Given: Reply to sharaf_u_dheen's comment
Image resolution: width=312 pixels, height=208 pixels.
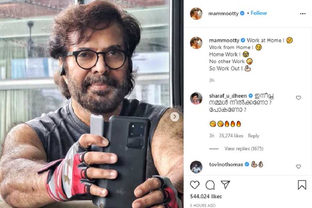Looking at the screenshot, I should tap(254, 136).
